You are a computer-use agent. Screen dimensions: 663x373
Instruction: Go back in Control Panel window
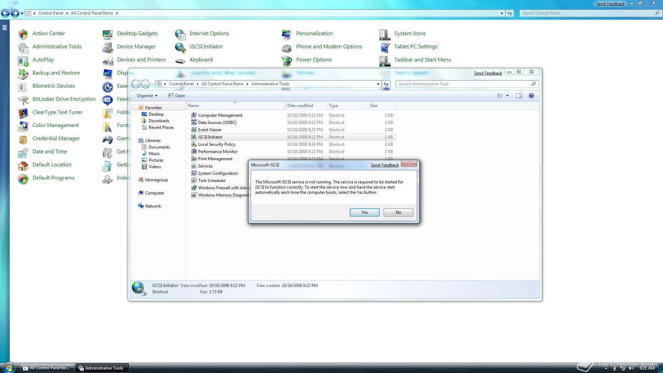tap(5, 13)
